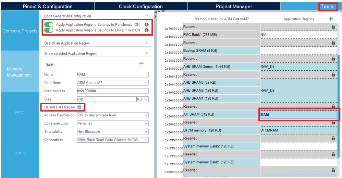Select the DTCMRAM application region

pyautogui.click(x=298, y=130)
